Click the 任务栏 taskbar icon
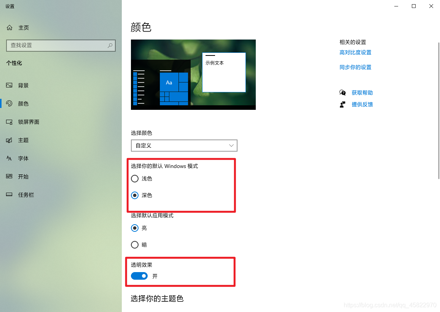 9,194
